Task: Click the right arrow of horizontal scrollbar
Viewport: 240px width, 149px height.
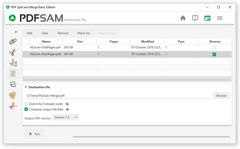Action: pyautogui.click(x=230, y=78)
